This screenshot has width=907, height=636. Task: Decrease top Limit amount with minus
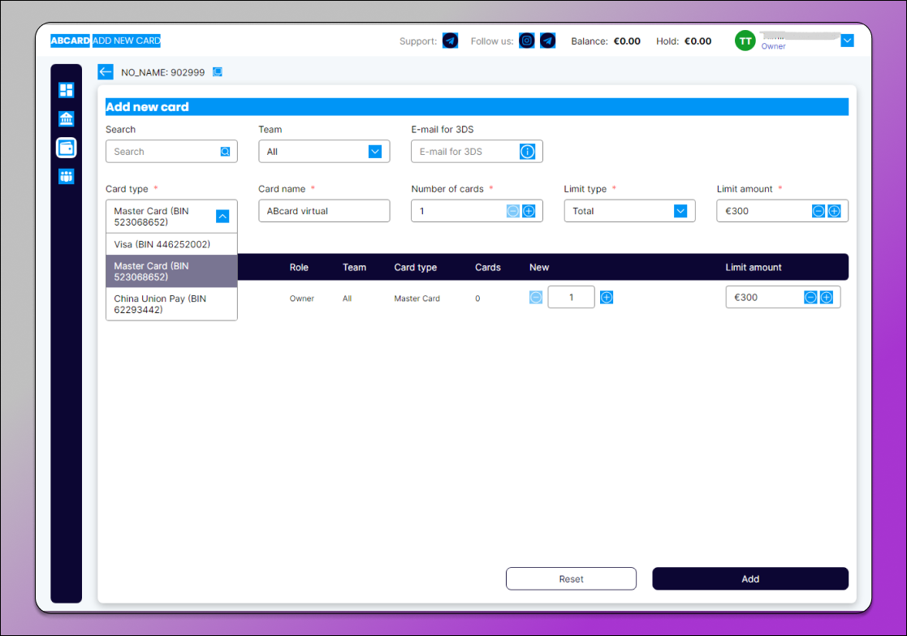818,211
